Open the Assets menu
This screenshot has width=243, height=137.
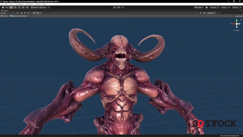pyautogui.click(x=11, y=4)
